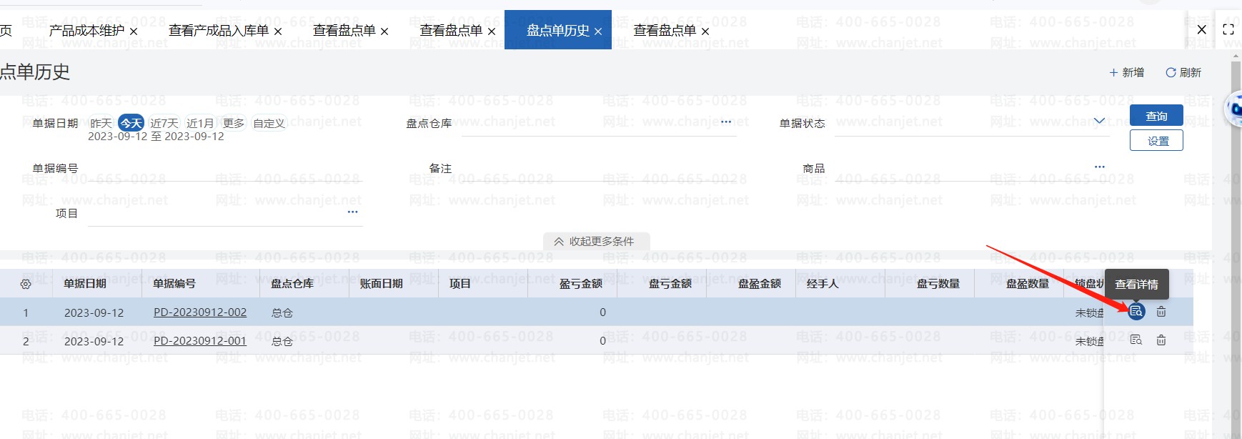
Task: Close the 盘点单历史 tab
Action: tap(598, 31)
